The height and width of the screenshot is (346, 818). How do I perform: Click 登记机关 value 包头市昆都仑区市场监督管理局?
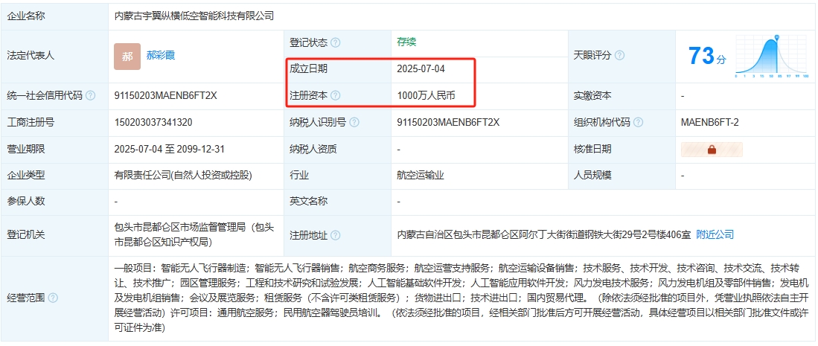194,235
